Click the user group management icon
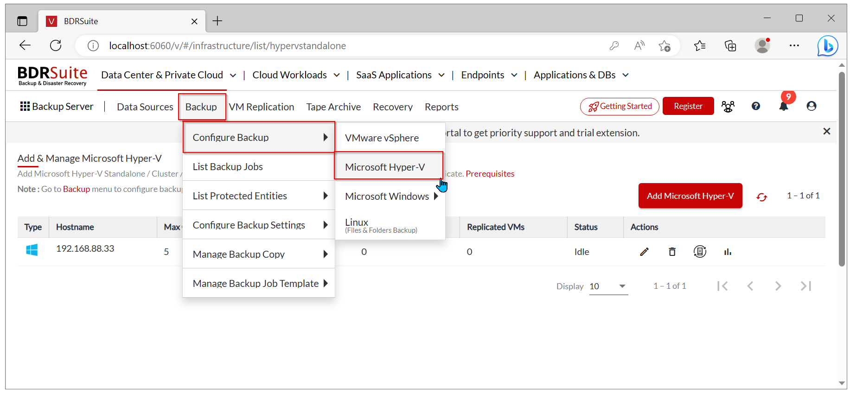The image size is (850, 394). coord(728,107)
